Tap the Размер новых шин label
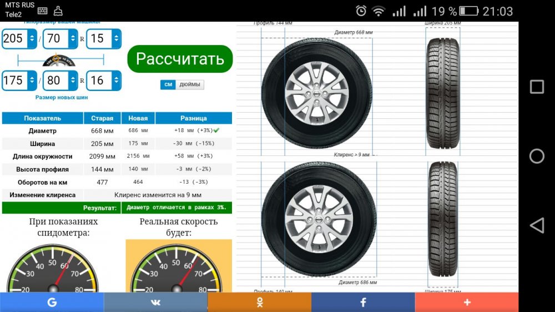 click(x=61, y=97)
